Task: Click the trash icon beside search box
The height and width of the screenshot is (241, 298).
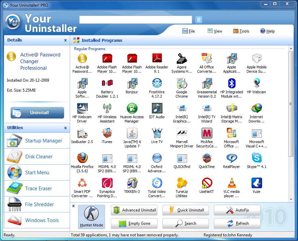Action: pos(199,20)
